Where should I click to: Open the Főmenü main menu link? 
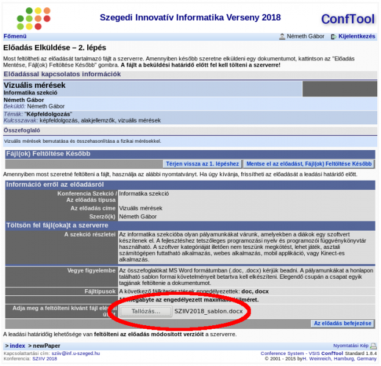click(x=15, y=37)
